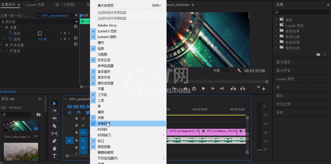The height and width of the screenshot is (164, 331).
Task: Expand the 预设 effects folder
Action: click(x=276, y=19)
